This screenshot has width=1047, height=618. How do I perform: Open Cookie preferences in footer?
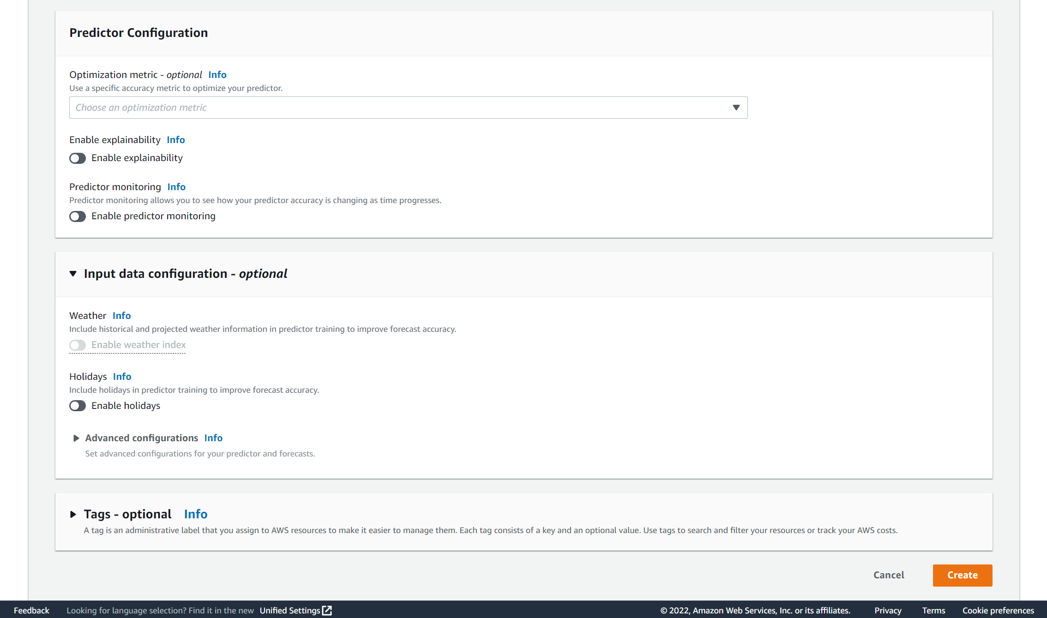click(998, 610)
